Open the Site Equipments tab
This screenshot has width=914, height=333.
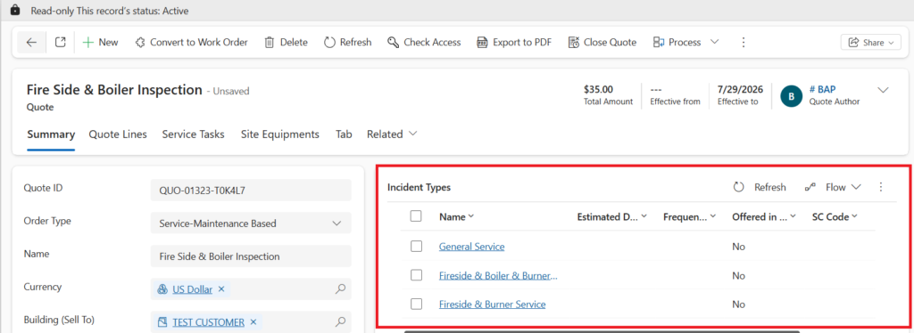click(279, 134)
